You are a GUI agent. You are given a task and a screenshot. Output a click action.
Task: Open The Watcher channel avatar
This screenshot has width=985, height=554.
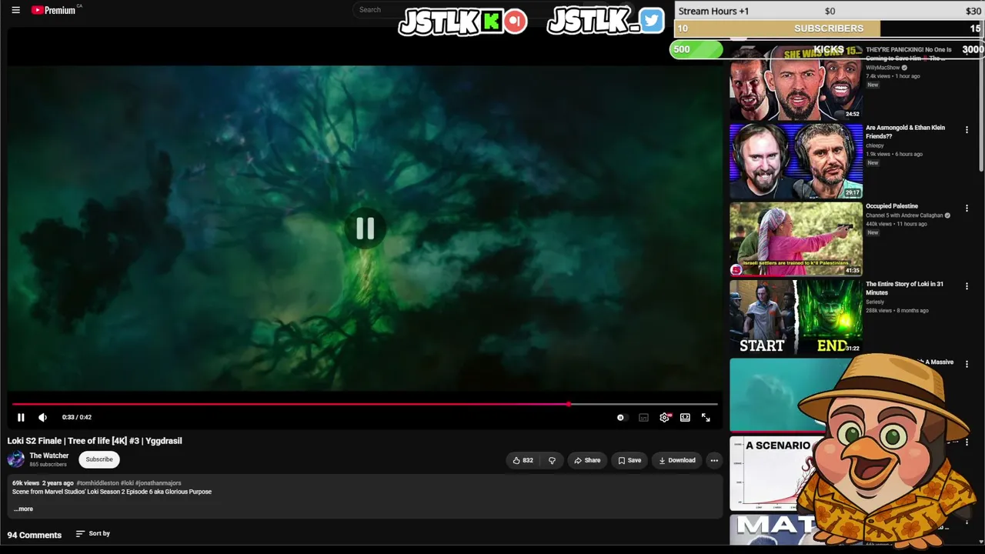click(x=16, y=459)
